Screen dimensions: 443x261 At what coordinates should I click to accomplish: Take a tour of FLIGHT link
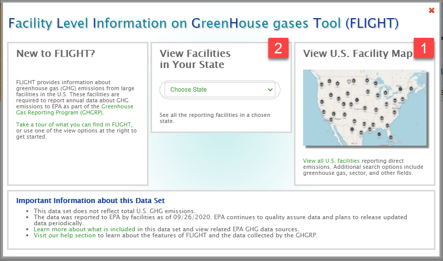[x=75, y=124]
